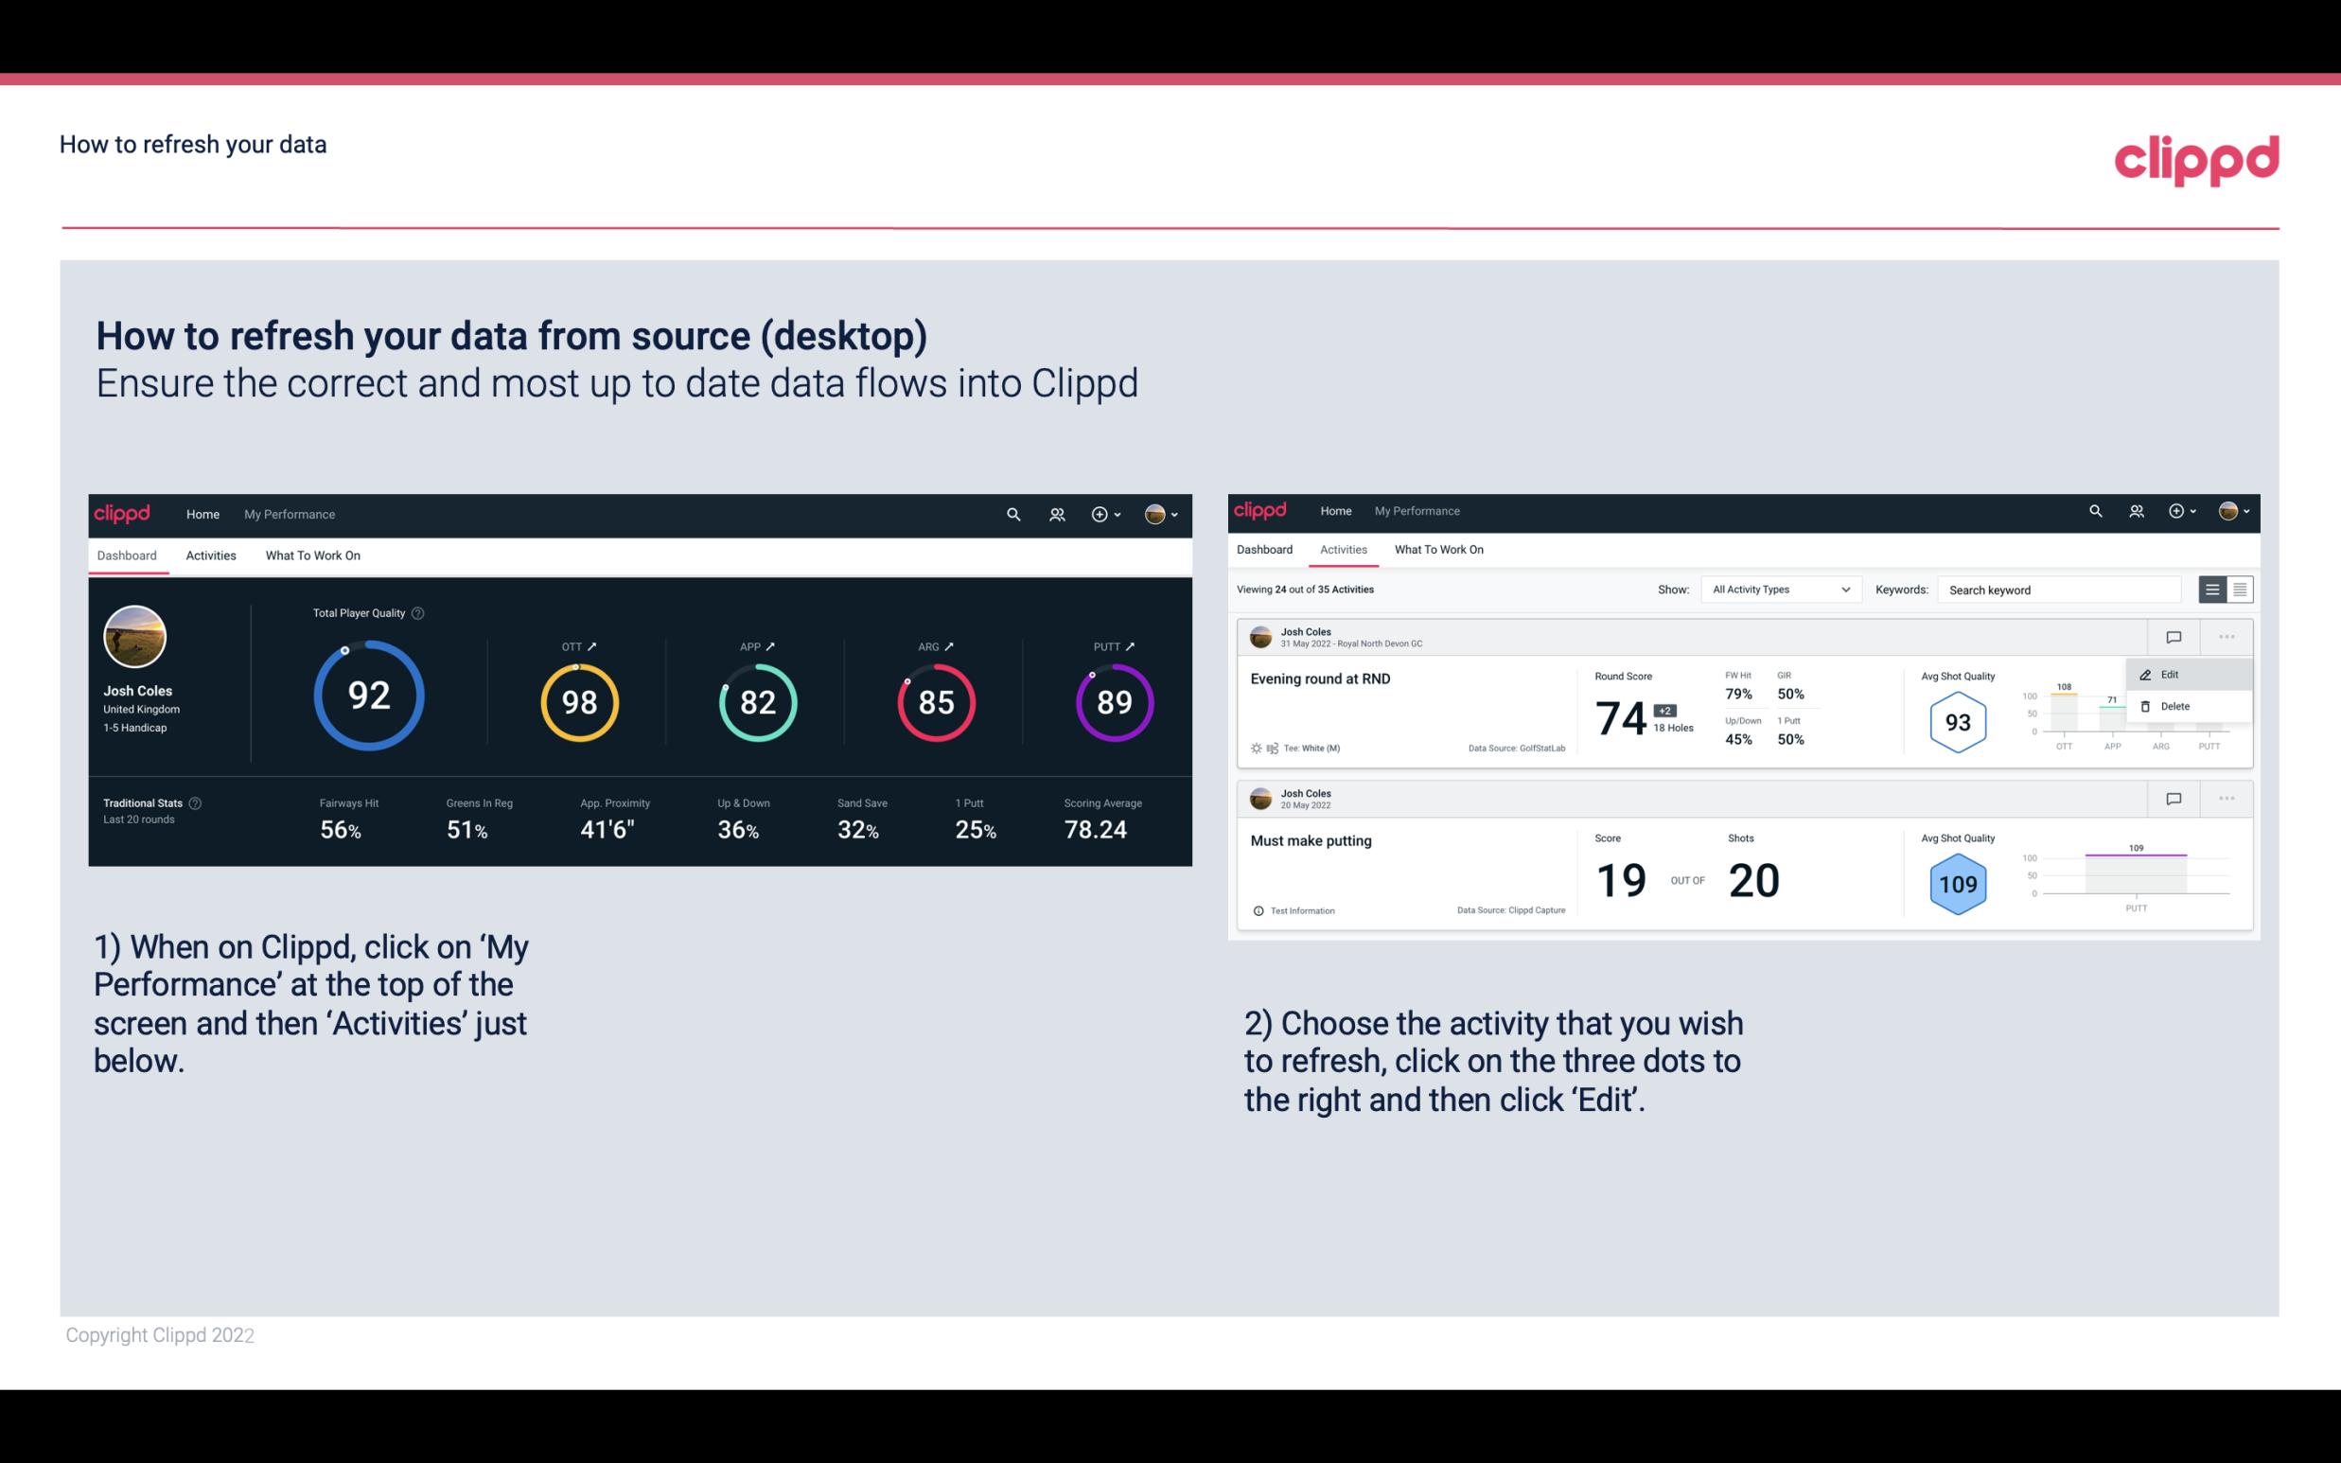Click the grid view icon in Activities panel
Image resolution: width=2341 pixels, height=1463 pixels.
tap(2240, 589)
